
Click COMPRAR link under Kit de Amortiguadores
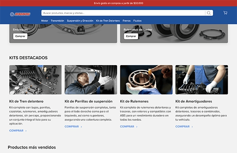point(184,127)
